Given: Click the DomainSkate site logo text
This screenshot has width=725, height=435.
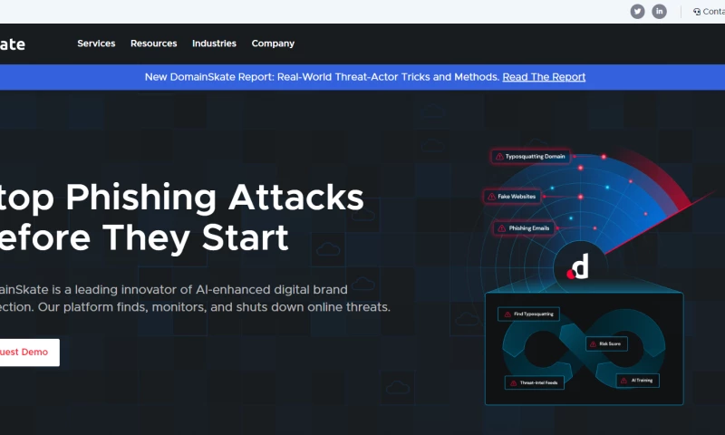Looking at the screenshot, I should pyautogui.click(x=13, y=43).
